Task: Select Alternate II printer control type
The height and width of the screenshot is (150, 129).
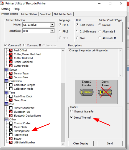Action: pyautogui.click(x=100, y=38)
